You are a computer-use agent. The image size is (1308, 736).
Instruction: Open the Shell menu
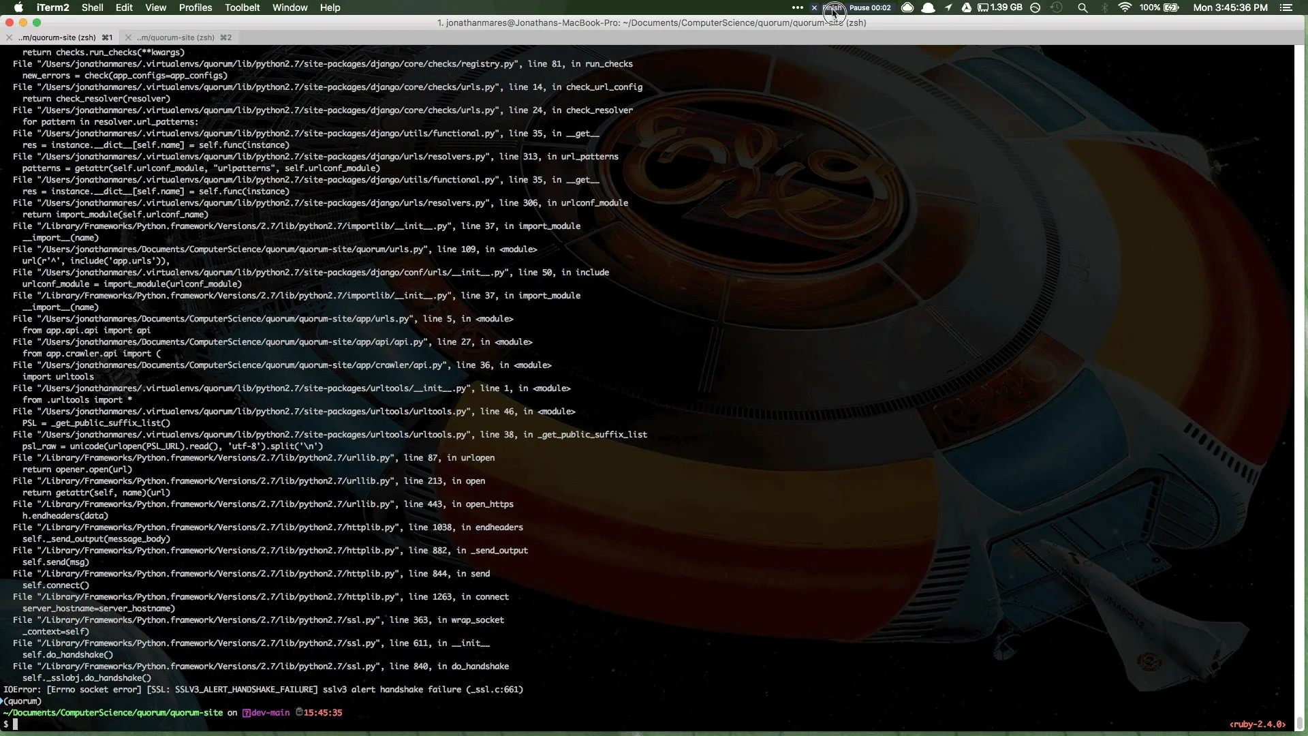[x=92, y=7]
